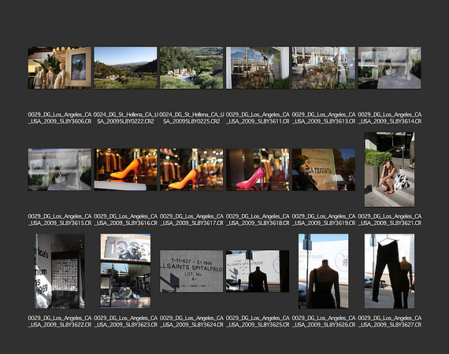The width and height of the screenshot is (449, 354).
Task: Select the mannequin silhouette photo 5L8Y3625
Action: (x=258, y=271)
